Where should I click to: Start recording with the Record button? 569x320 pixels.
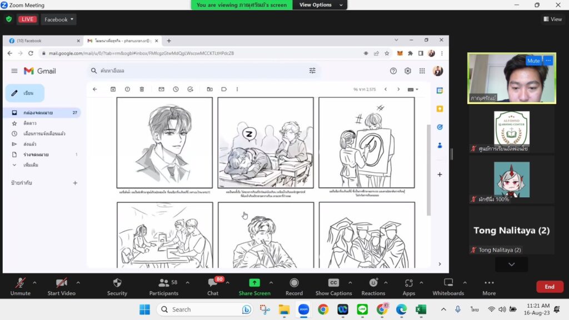(294, 283)
